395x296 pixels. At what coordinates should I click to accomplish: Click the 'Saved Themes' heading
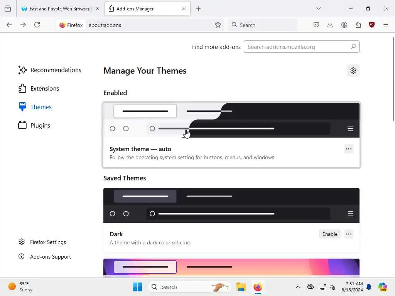click(125, 178)
